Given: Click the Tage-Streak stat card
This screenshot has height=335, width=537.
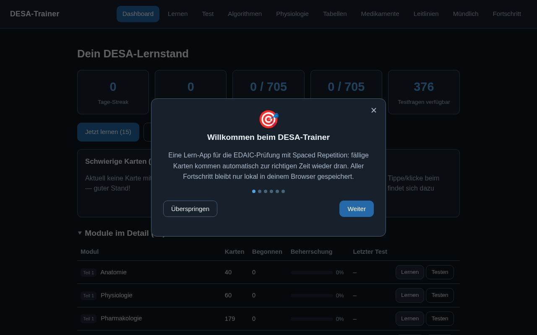Looking at the screenshot, I should (x=113, y=92).
